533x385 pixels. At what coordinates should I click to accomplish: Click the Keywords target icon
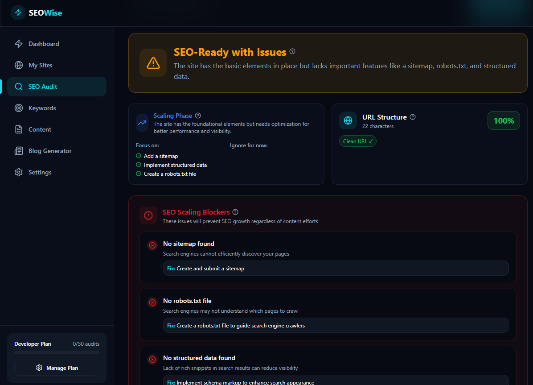pos(19,108)
